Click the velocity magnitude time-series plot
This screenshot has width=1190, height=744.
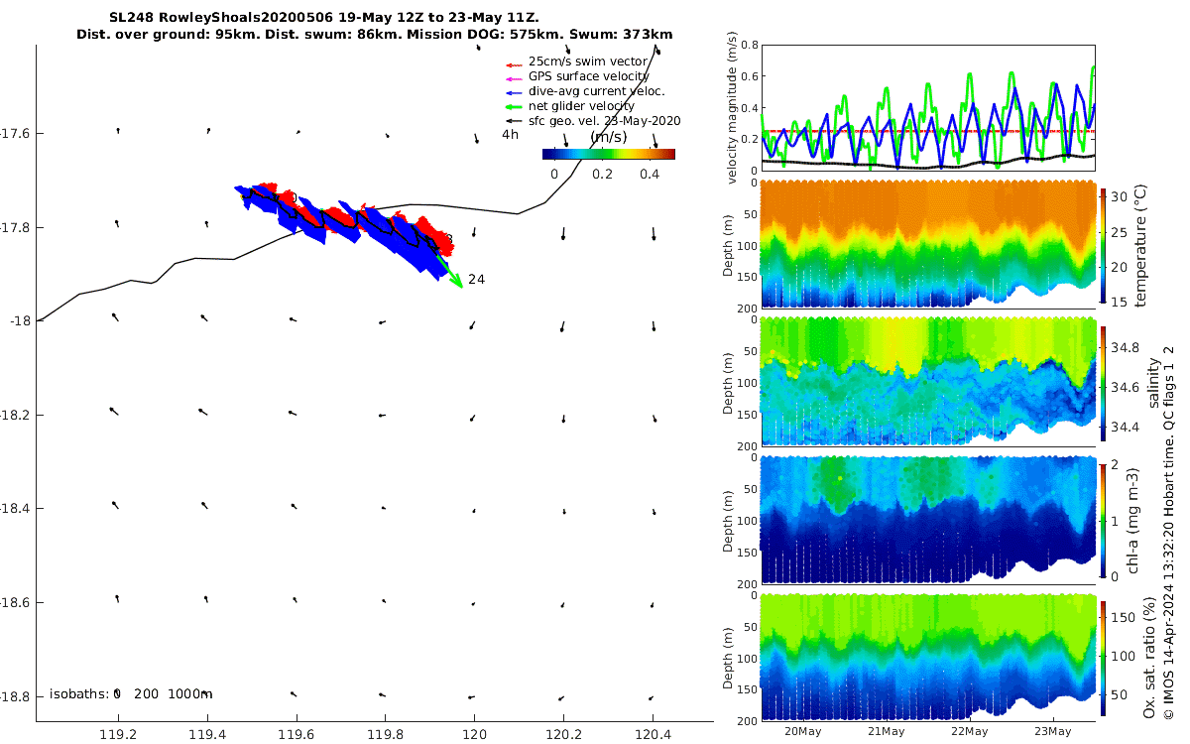pyautogui.click(x=928, y=107)
